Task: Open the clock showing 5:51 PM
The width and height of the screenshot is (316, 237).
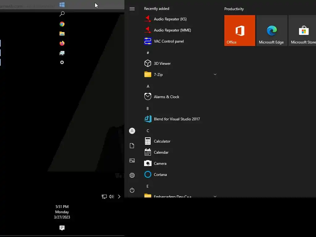Action: coord(62,212)
